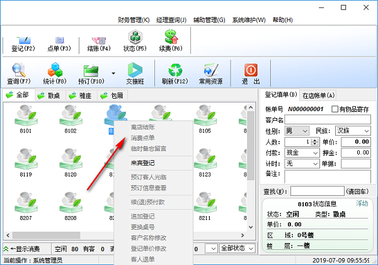Open the 状态(F5) status tool

135,41
